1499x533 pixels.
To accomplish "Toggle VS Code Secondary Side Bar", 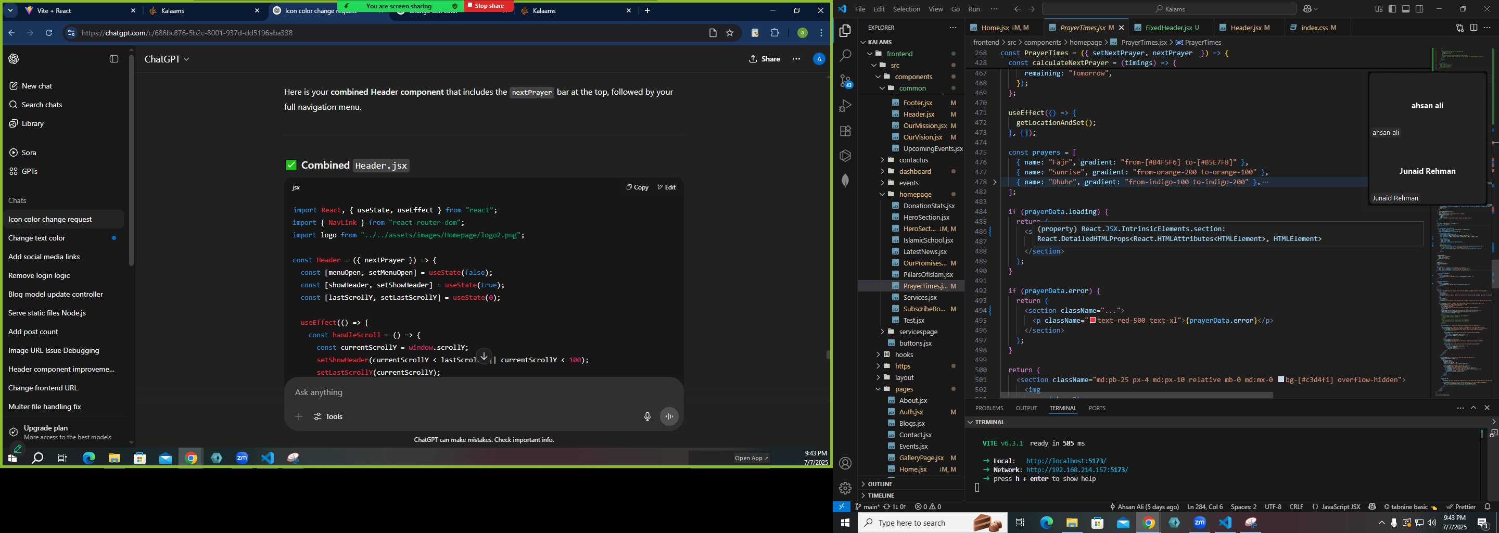I will [x=1420, y=9].
